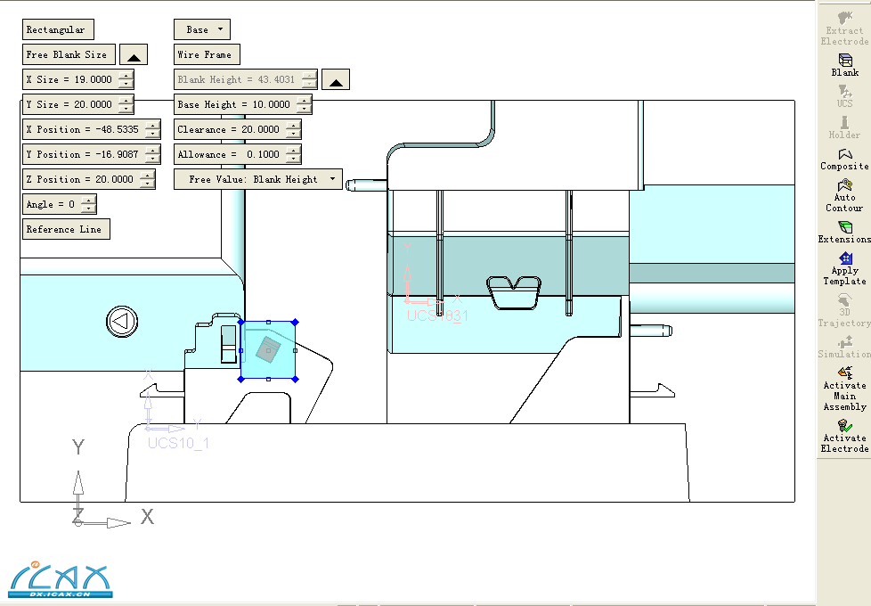Open the Extensions tool
This screenshot has height=606, width=871.
pos(845,227)
